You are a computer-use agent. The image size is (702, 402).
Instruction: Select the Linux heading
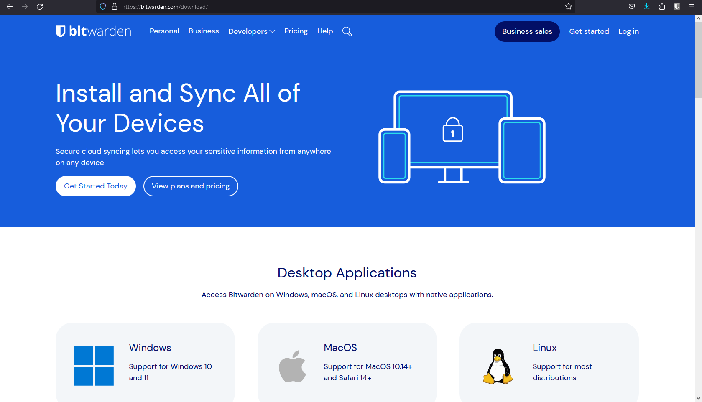[544, 348]
